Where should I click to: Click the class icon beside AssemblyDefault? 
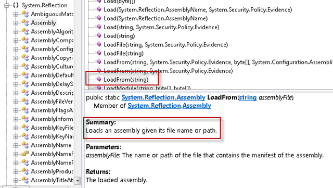[25, 75]
